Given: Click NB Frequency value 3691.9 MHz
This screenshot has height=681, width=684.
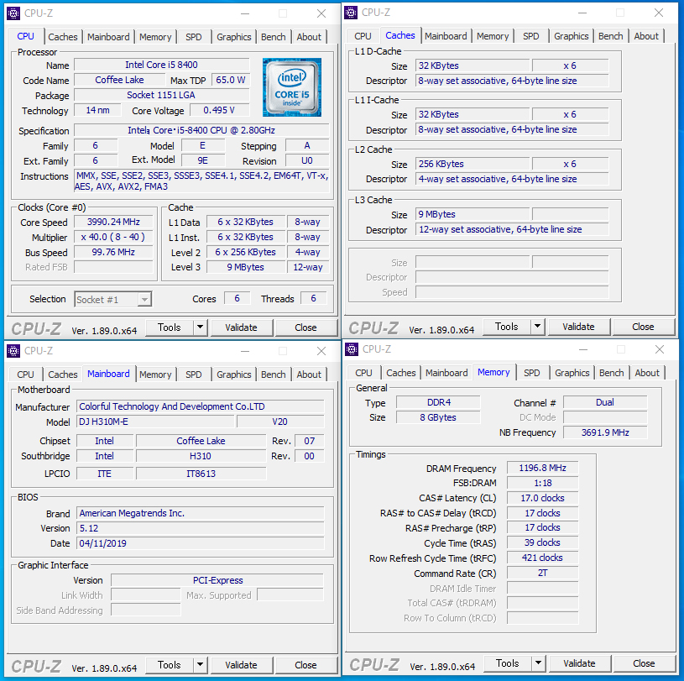Looking at the screenshot, I should point(605,432).
